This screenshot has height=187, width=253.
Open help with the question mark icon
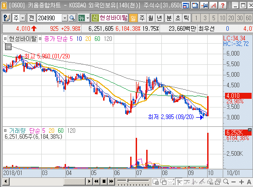(x=223, y=6)
